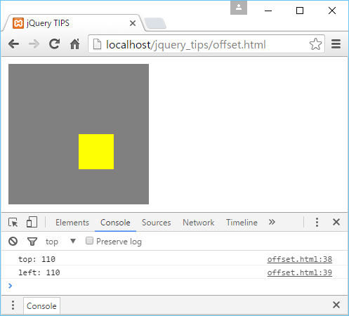The image size is (349, 316).
Task: Open the Chrome hamburger menu
Action: coord(336,44)
